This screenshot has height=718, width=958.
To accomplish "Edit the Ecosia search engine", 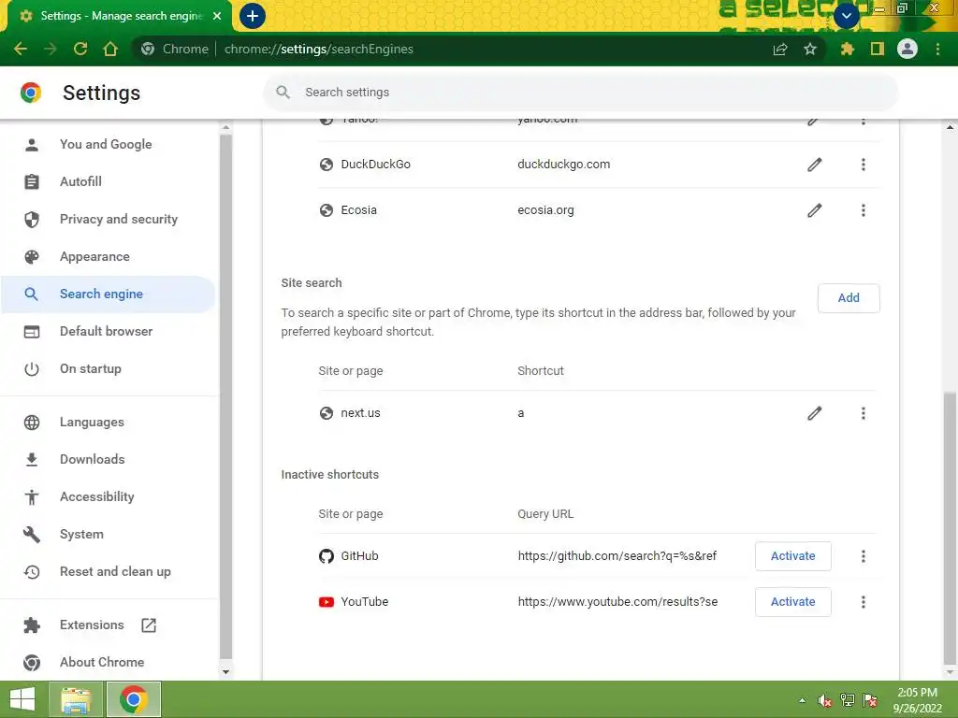I will (815, 210).
